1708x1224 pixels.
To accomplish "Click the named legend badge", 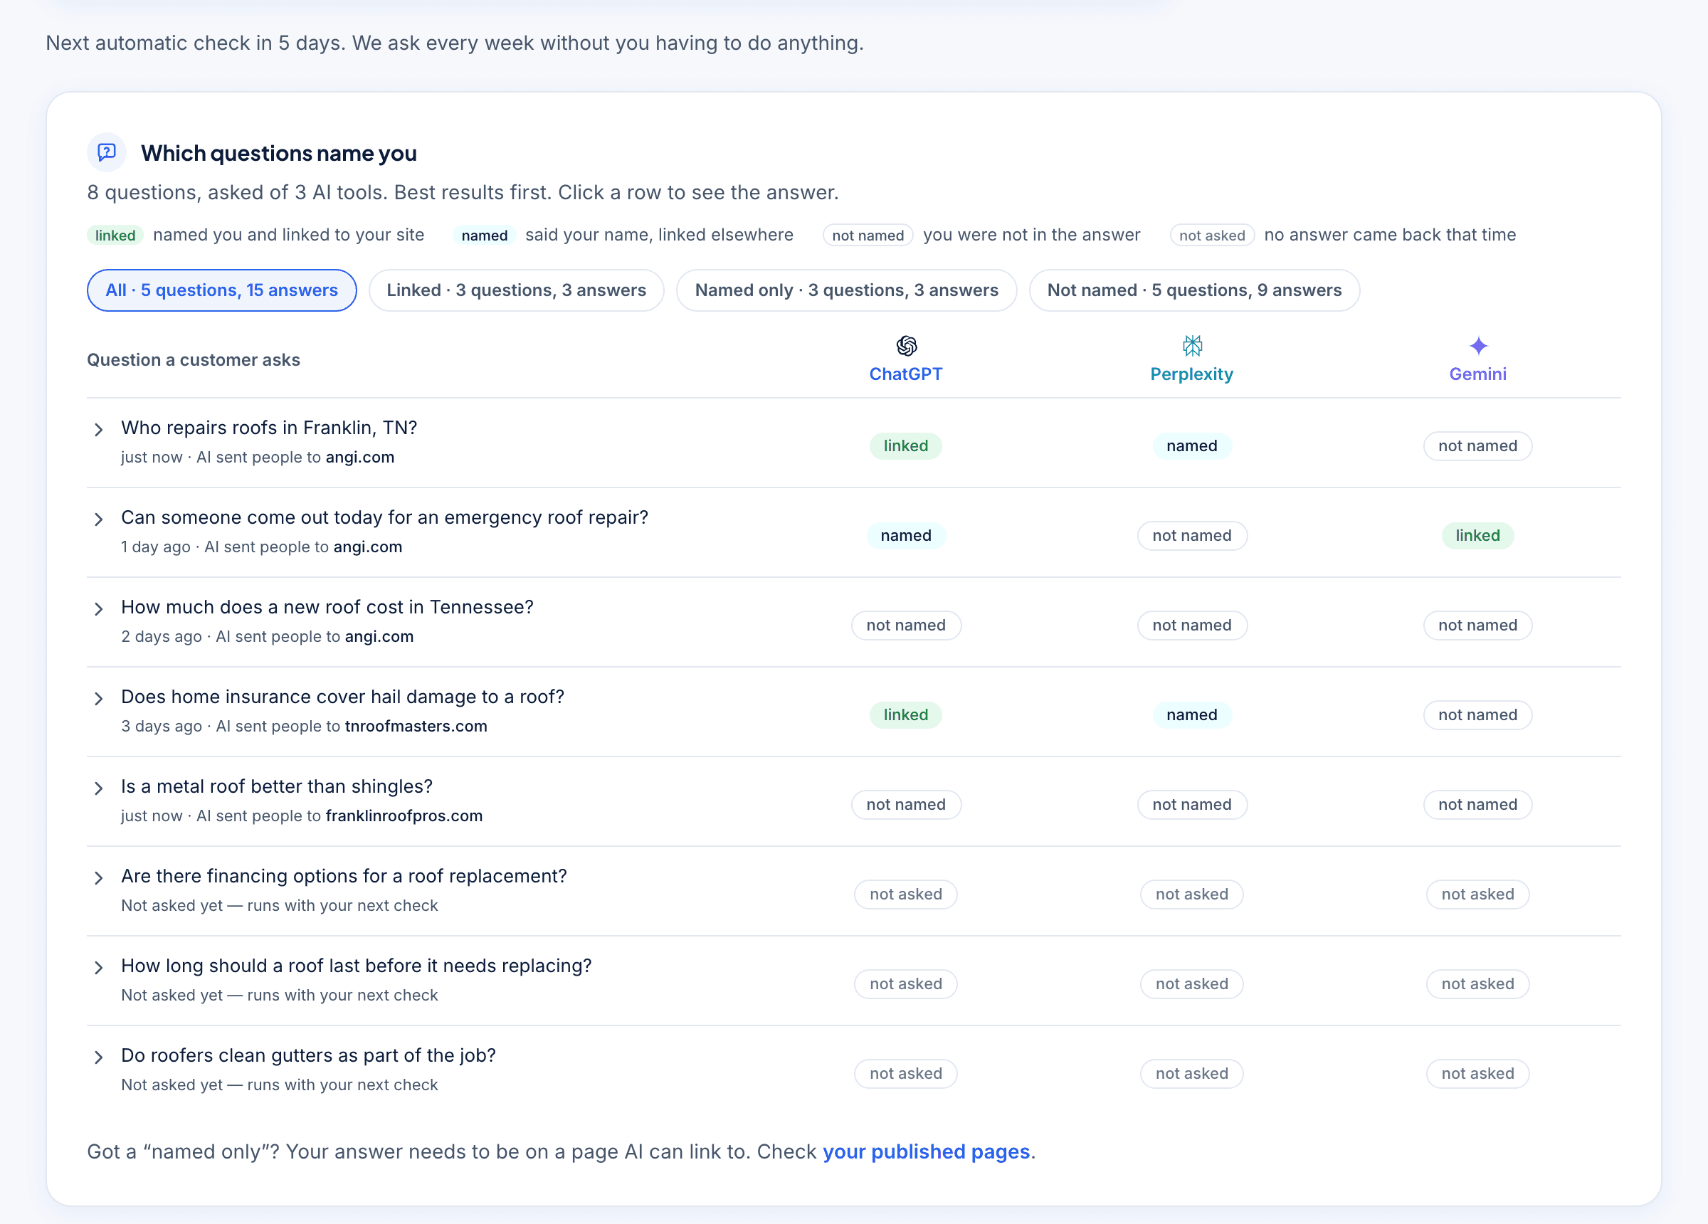I will click(x=484, y=235).
